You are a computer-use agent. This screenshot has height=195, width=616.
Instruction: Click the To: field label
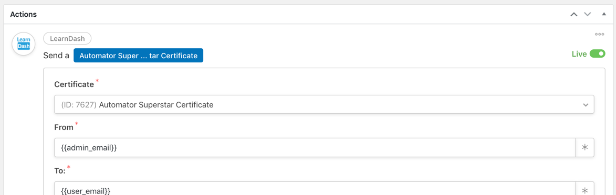tap(60, 171)
